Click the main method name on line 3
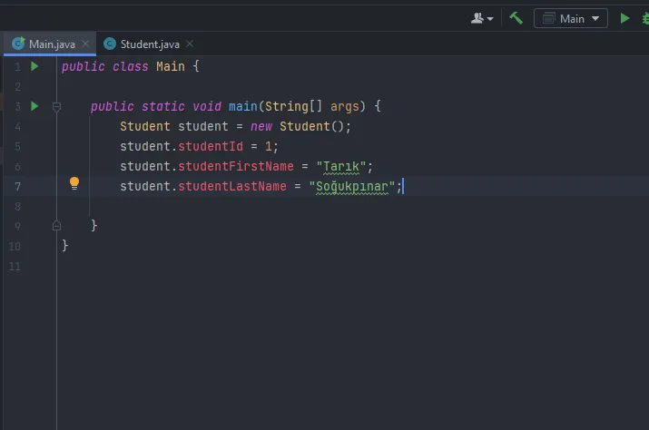Image resolution: width=649 pixels, height=430 pixels. click(x=243, y=106)
